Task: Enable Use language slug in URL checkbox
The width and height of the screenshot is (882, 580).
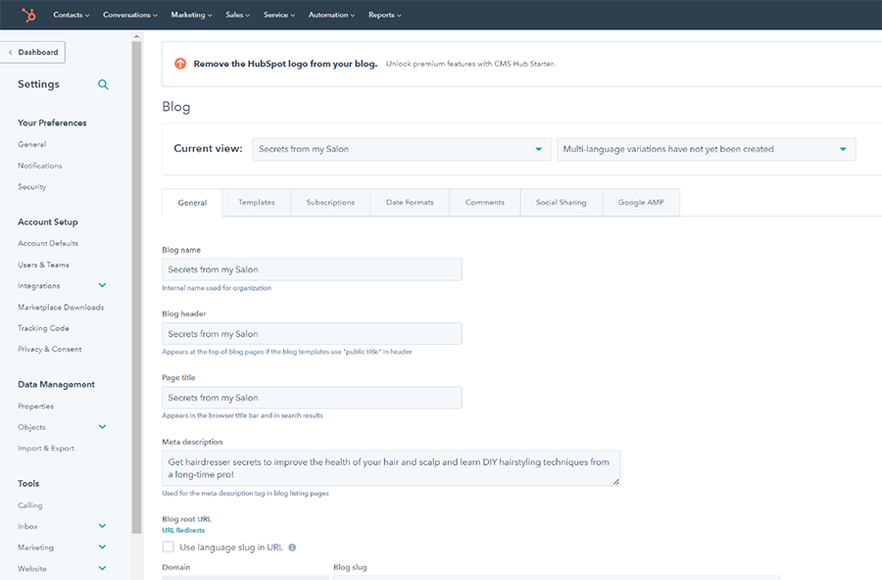Action: point(168,547)
